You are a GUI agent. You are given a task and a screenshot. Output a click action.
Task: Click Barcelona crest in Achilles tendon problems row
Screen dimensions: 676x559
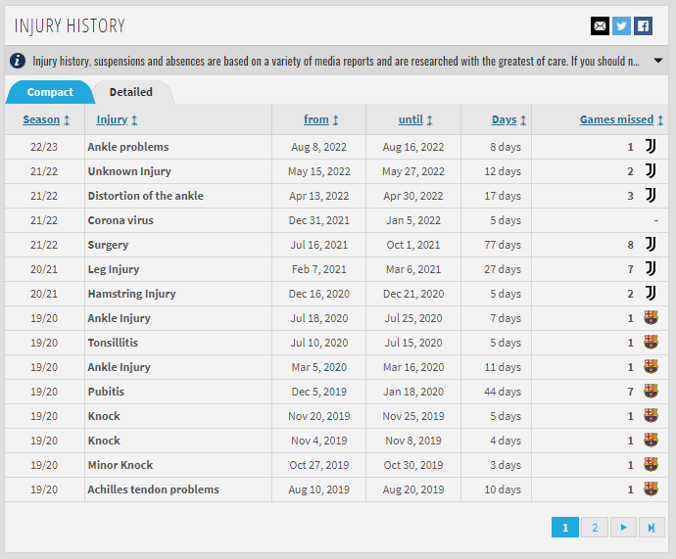pos(651,489)
